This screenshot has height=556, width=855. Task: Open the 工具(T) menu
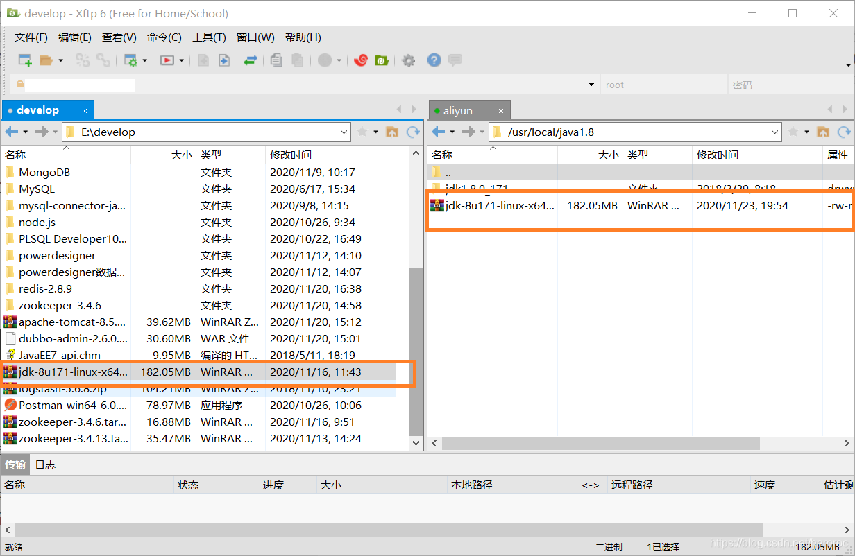pyautogui.click(x=209, y=37)
